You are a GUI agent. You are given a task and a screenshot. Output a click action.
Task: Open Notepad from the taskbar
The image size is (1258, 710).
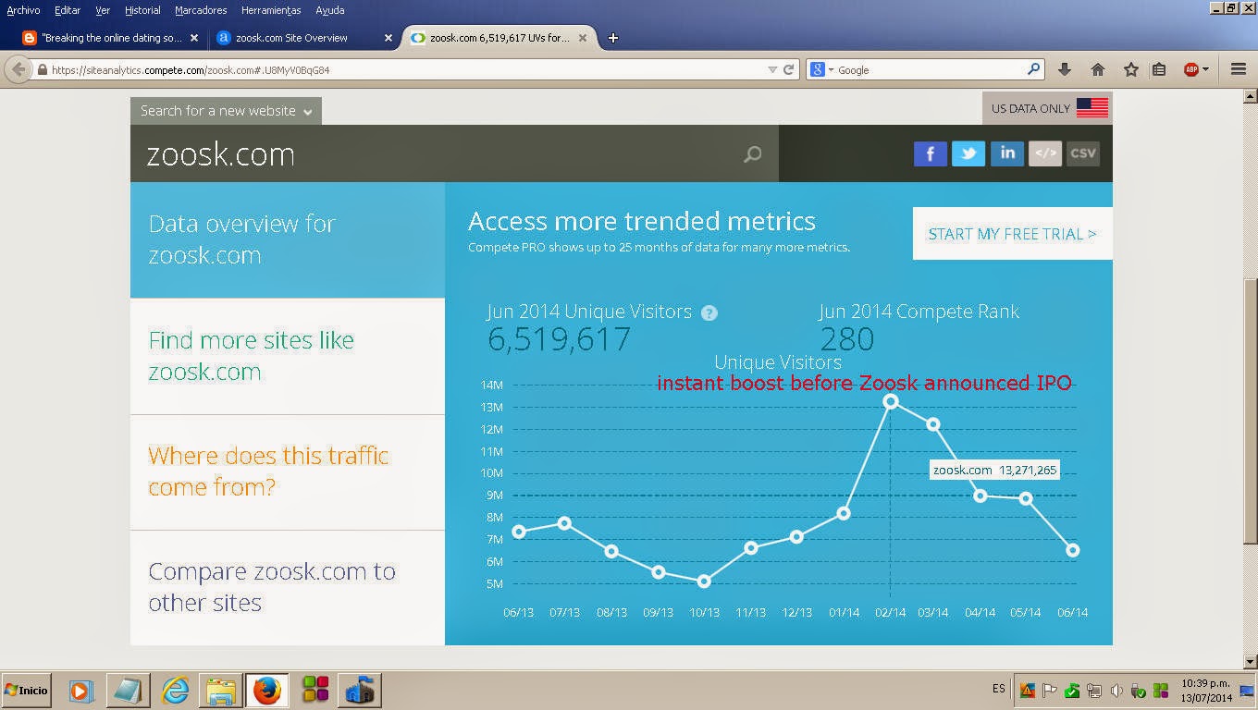pyautogui.click(x=127, y=690)
